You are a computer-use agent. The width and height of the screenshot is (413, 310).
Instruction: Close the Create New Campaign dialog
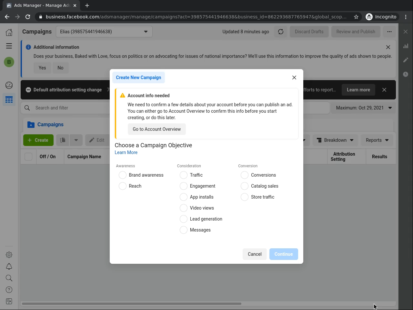(294, 77)
